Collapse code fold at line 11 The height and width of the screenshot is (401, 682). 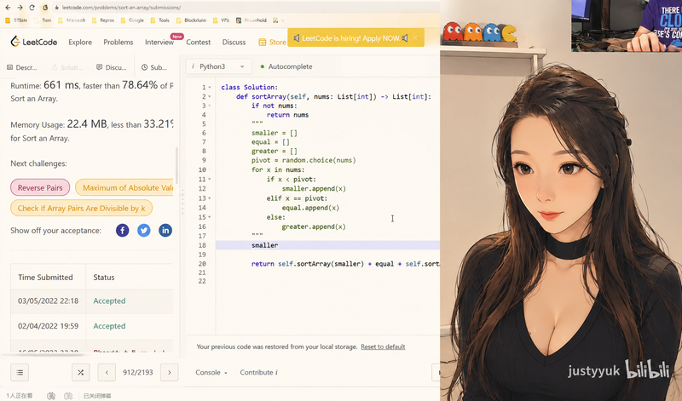coord(210,179)
